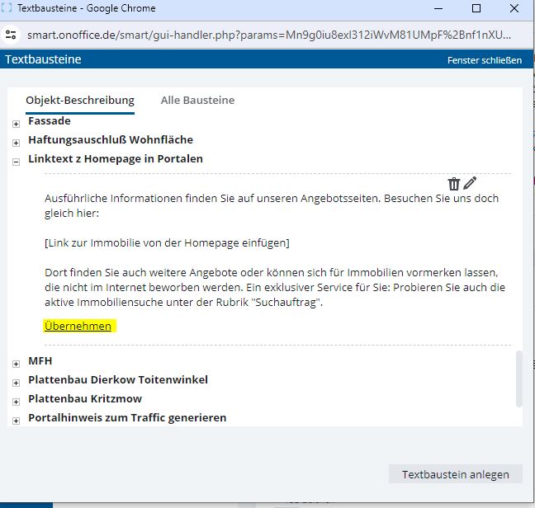
Task: Click the trash icon to delete the text block
Action: [x=453, y=184]
